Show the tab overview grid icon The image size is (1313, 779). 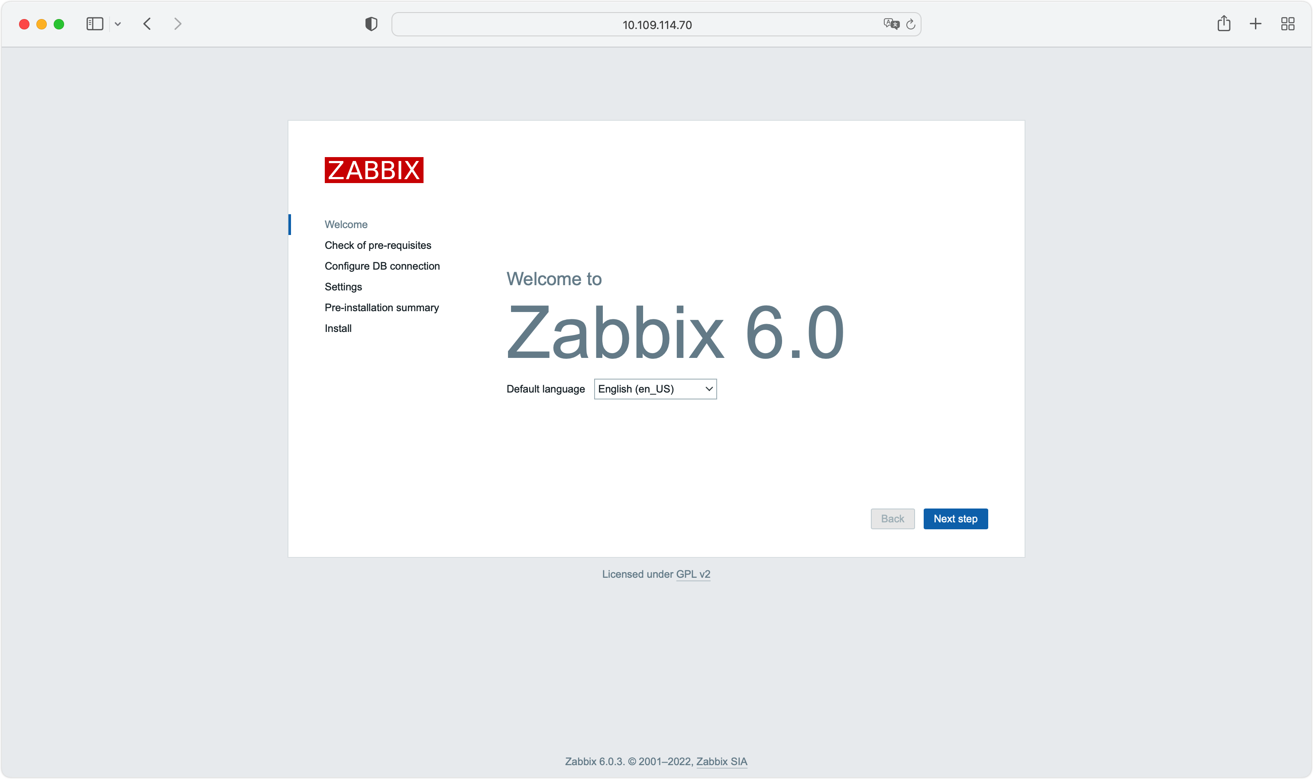point(1288,24)
